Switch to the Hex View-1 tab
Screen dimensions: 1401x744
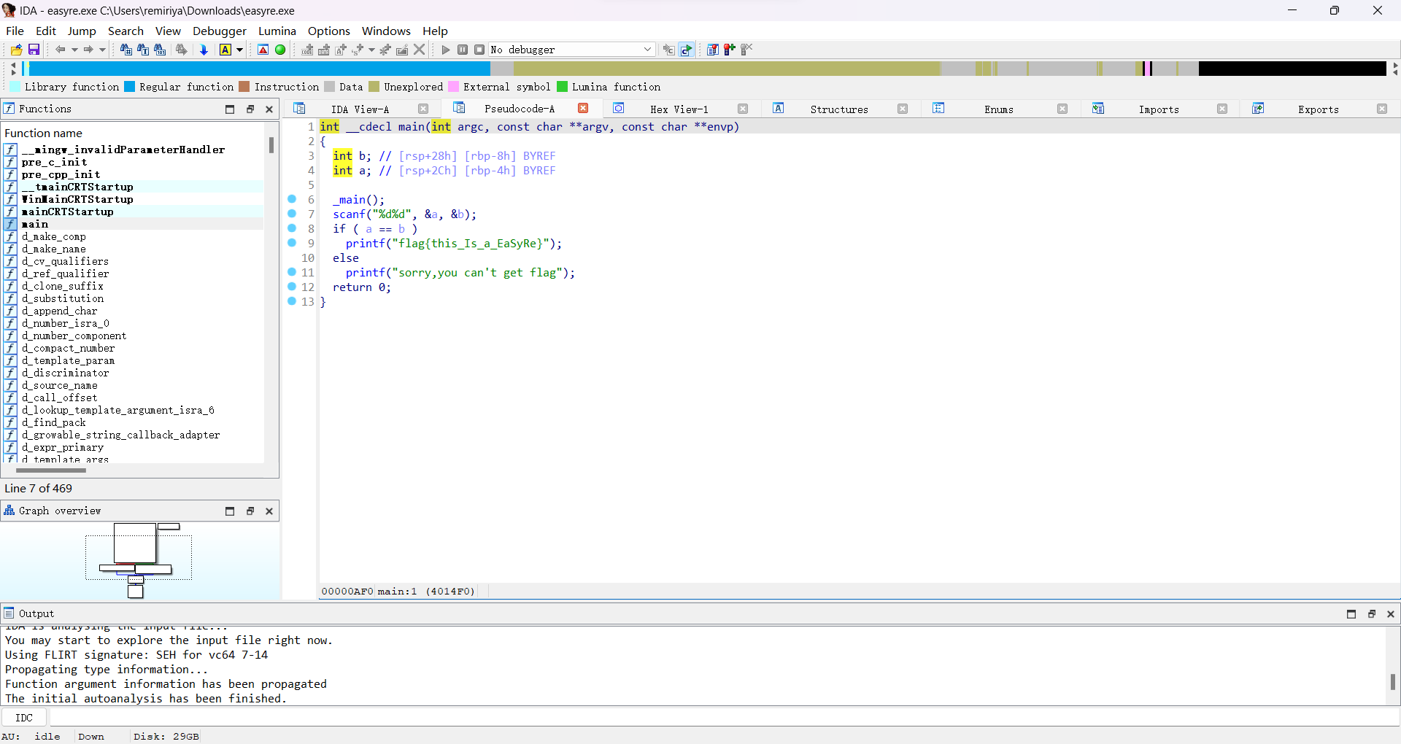tap(679, 109)
